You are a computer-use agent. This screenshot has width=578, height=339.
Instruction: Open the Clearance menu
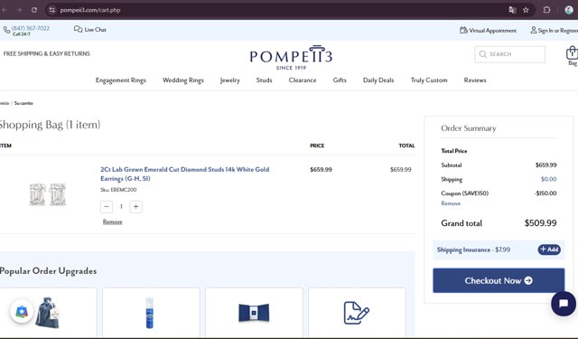click(303, 80)
